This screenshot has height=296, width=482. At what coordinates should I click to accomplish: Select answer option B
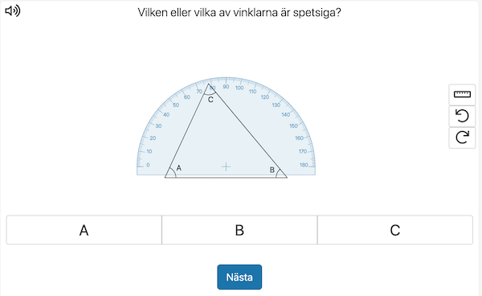(239, 230)
